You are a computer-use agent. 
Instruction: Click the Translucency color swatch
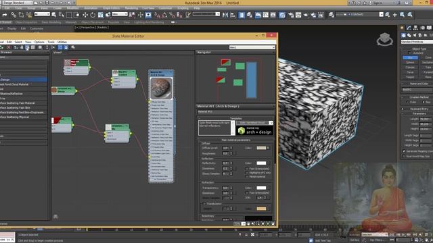tap(261, 209)
